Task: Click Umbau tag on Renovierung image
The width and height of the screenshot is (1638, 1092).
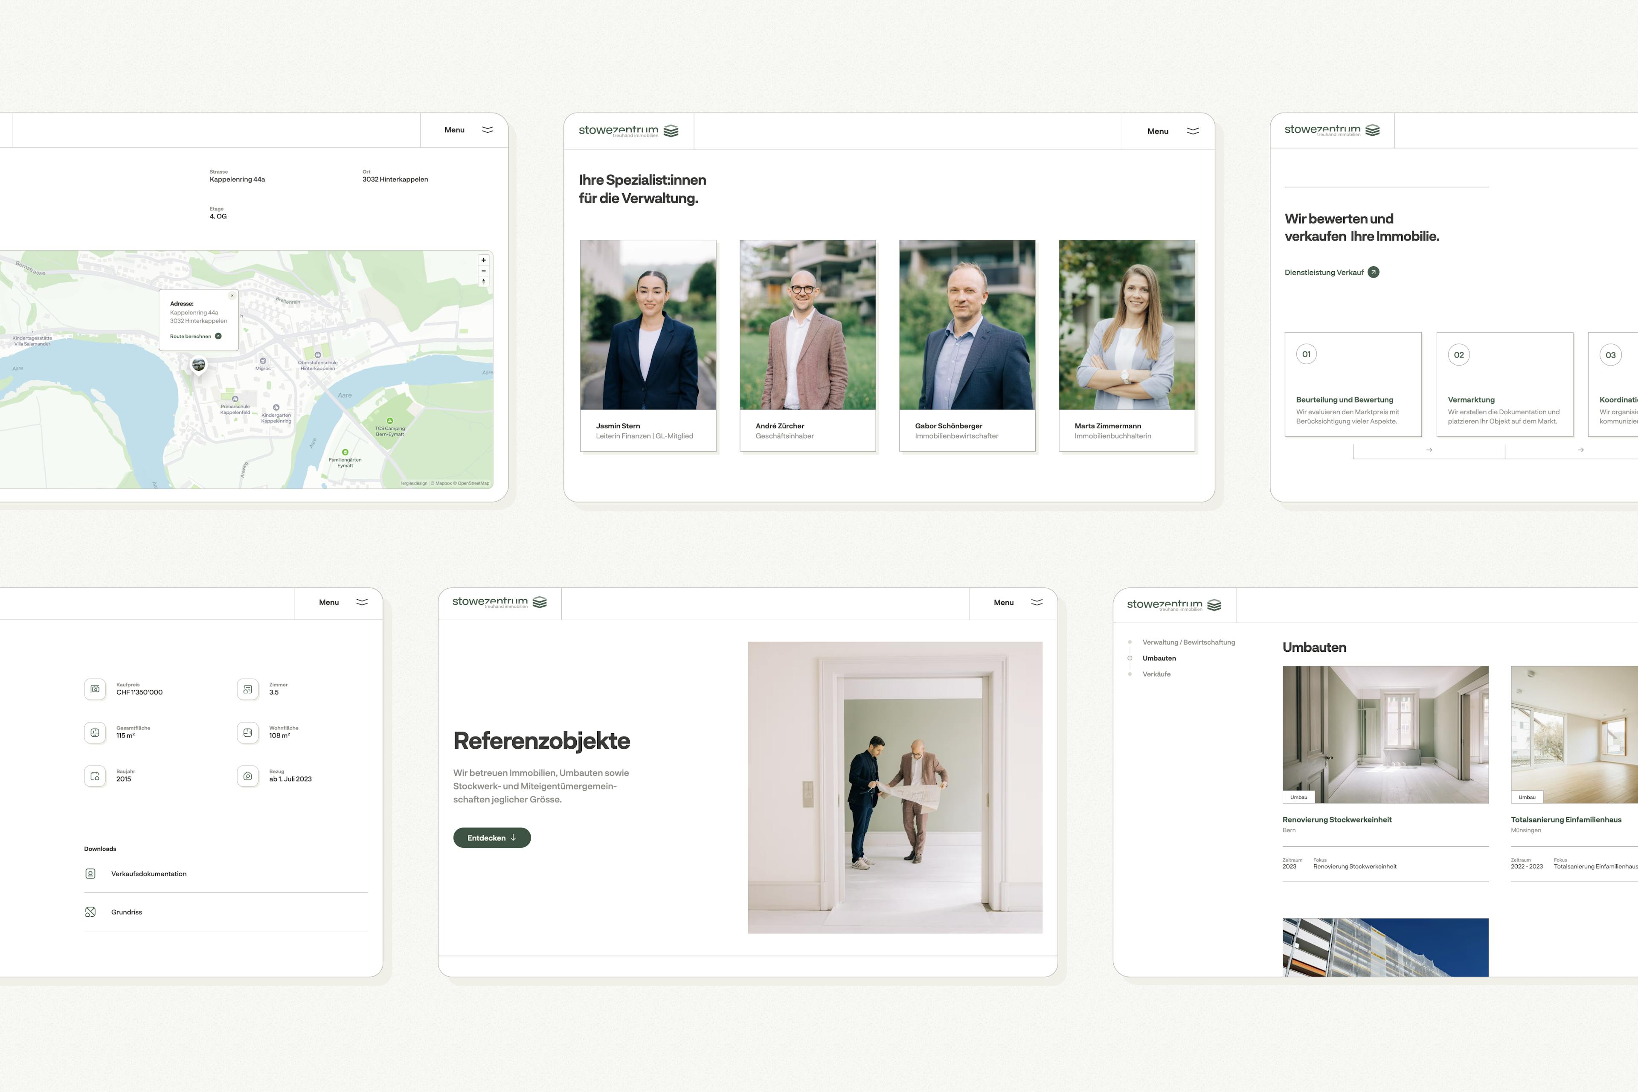Action: tap(1299, 797)
